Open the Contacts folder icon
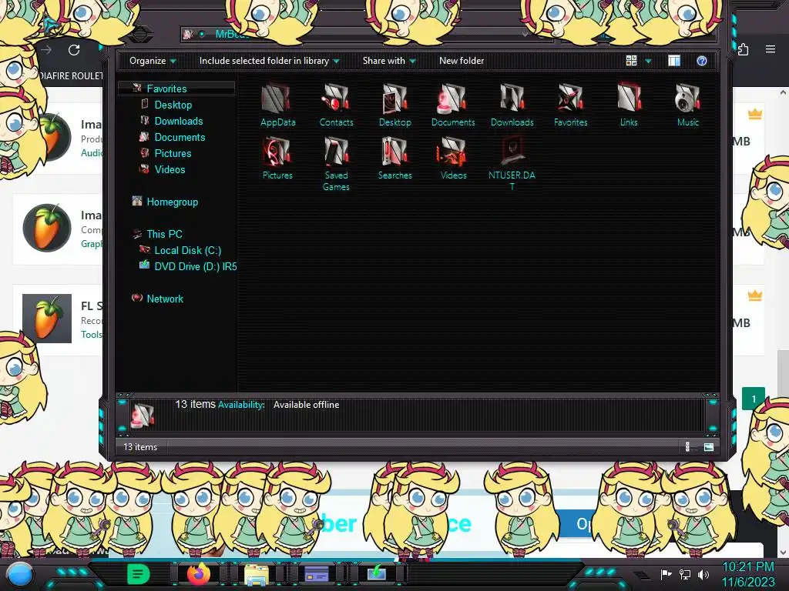The height and width of the screenshot is (591, 789). (336, 105)
